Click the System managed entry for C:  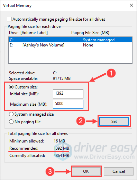(x=99, y=40)
